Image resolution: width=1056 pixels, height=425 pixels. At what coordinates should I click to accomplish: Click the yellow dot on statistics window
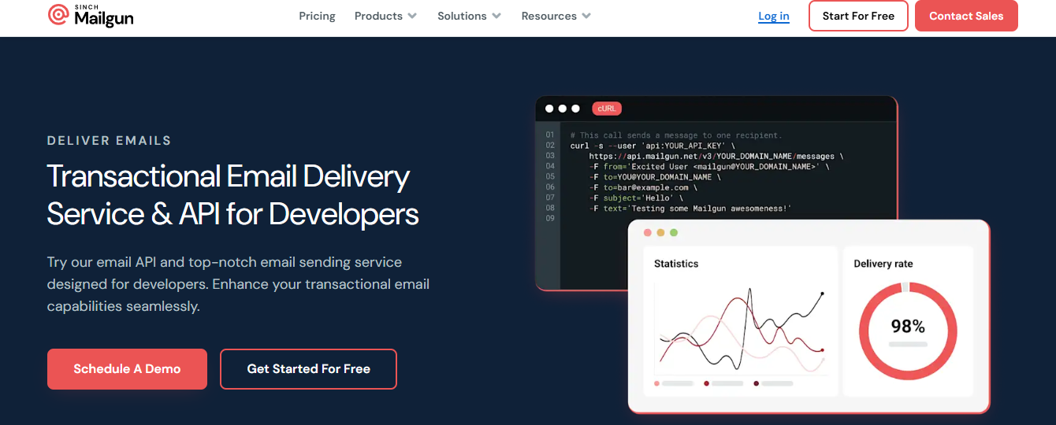661,233
